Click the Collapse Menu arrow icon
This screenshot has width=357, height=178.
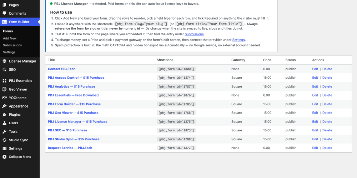pyautogui.click(x=4, y=157)
